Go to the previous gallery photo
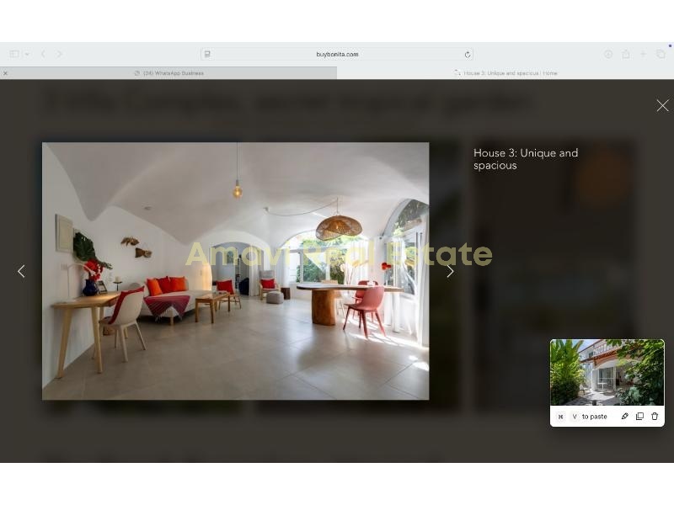 [x=21, y=271]
